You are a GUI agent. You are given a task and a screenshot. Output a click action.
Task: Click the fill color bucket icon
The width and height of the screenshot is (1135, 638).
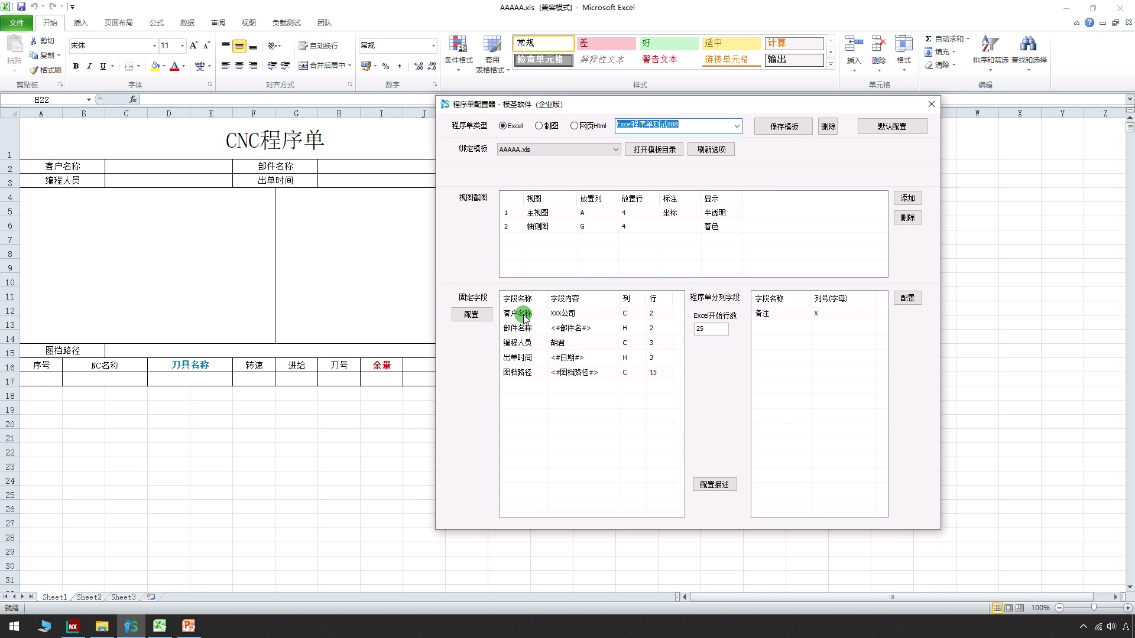click(x=155, y=66)
